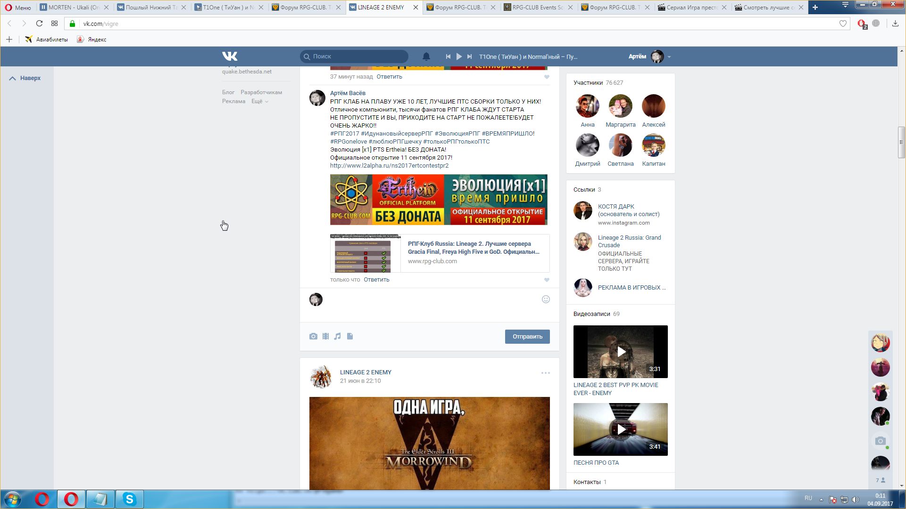The height and width of the screenshot is (509, 906).
Task: Reply to the только что comment
Action: (376, 280)
